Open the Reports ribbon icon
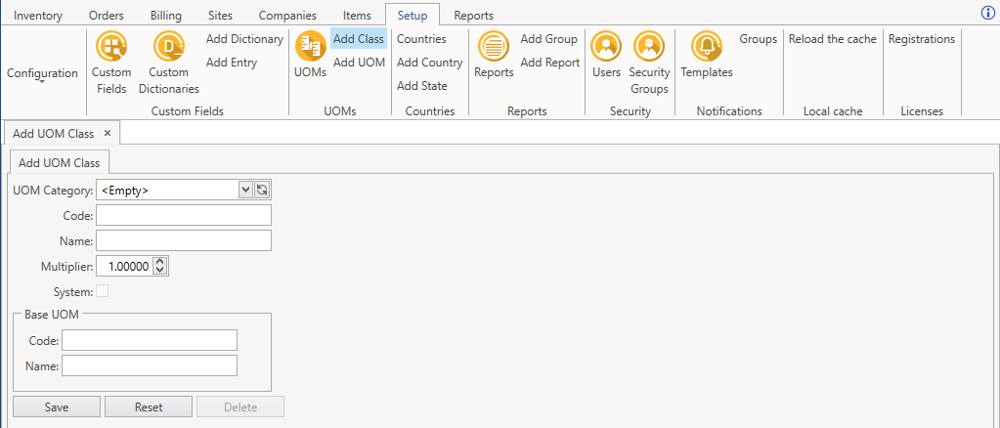The image size is (1000, 428). (x=494, y=56)
